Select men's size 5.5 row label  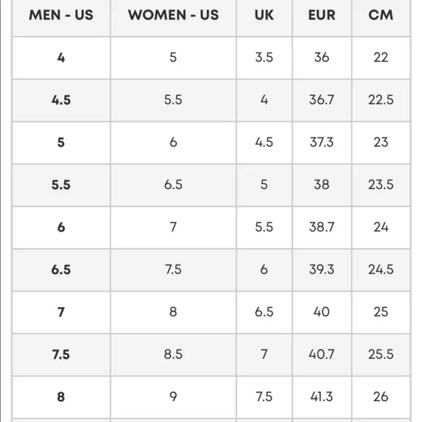coord(61,185)
